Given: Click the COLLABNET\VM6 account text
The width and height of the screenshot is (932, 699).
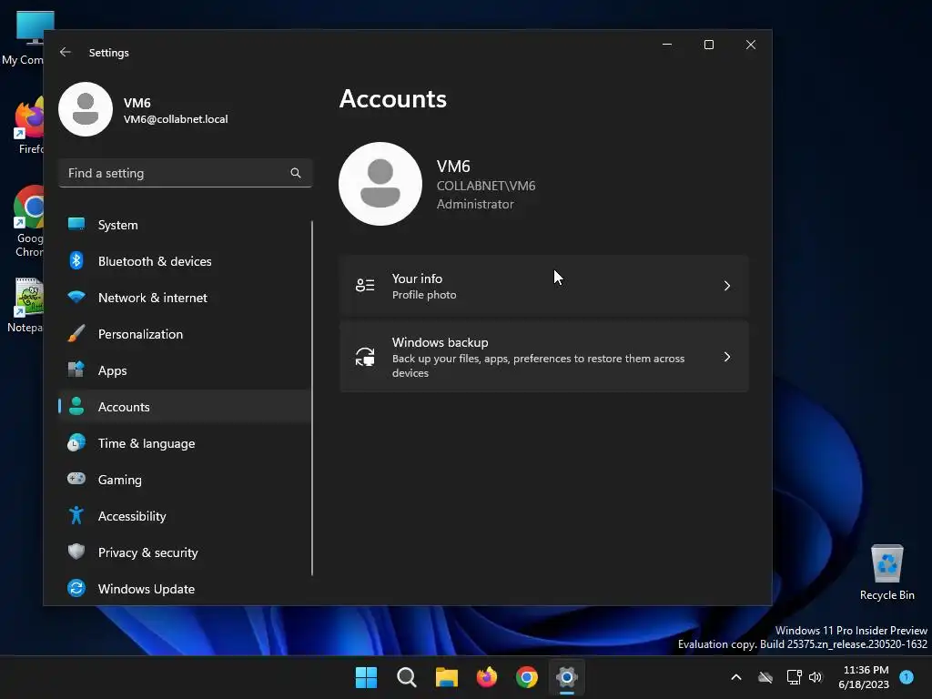Looking at the screenshot, I should click(x=486, y=186).
